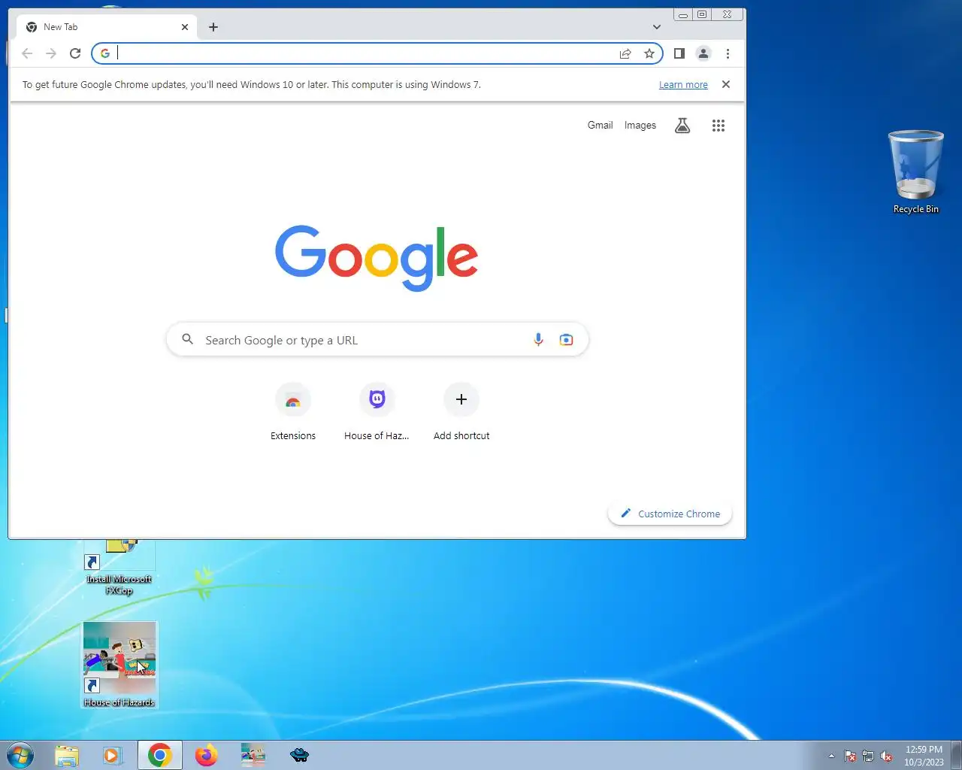Open a new tab with plus button

pyautogui.click(x=213, y=27)
